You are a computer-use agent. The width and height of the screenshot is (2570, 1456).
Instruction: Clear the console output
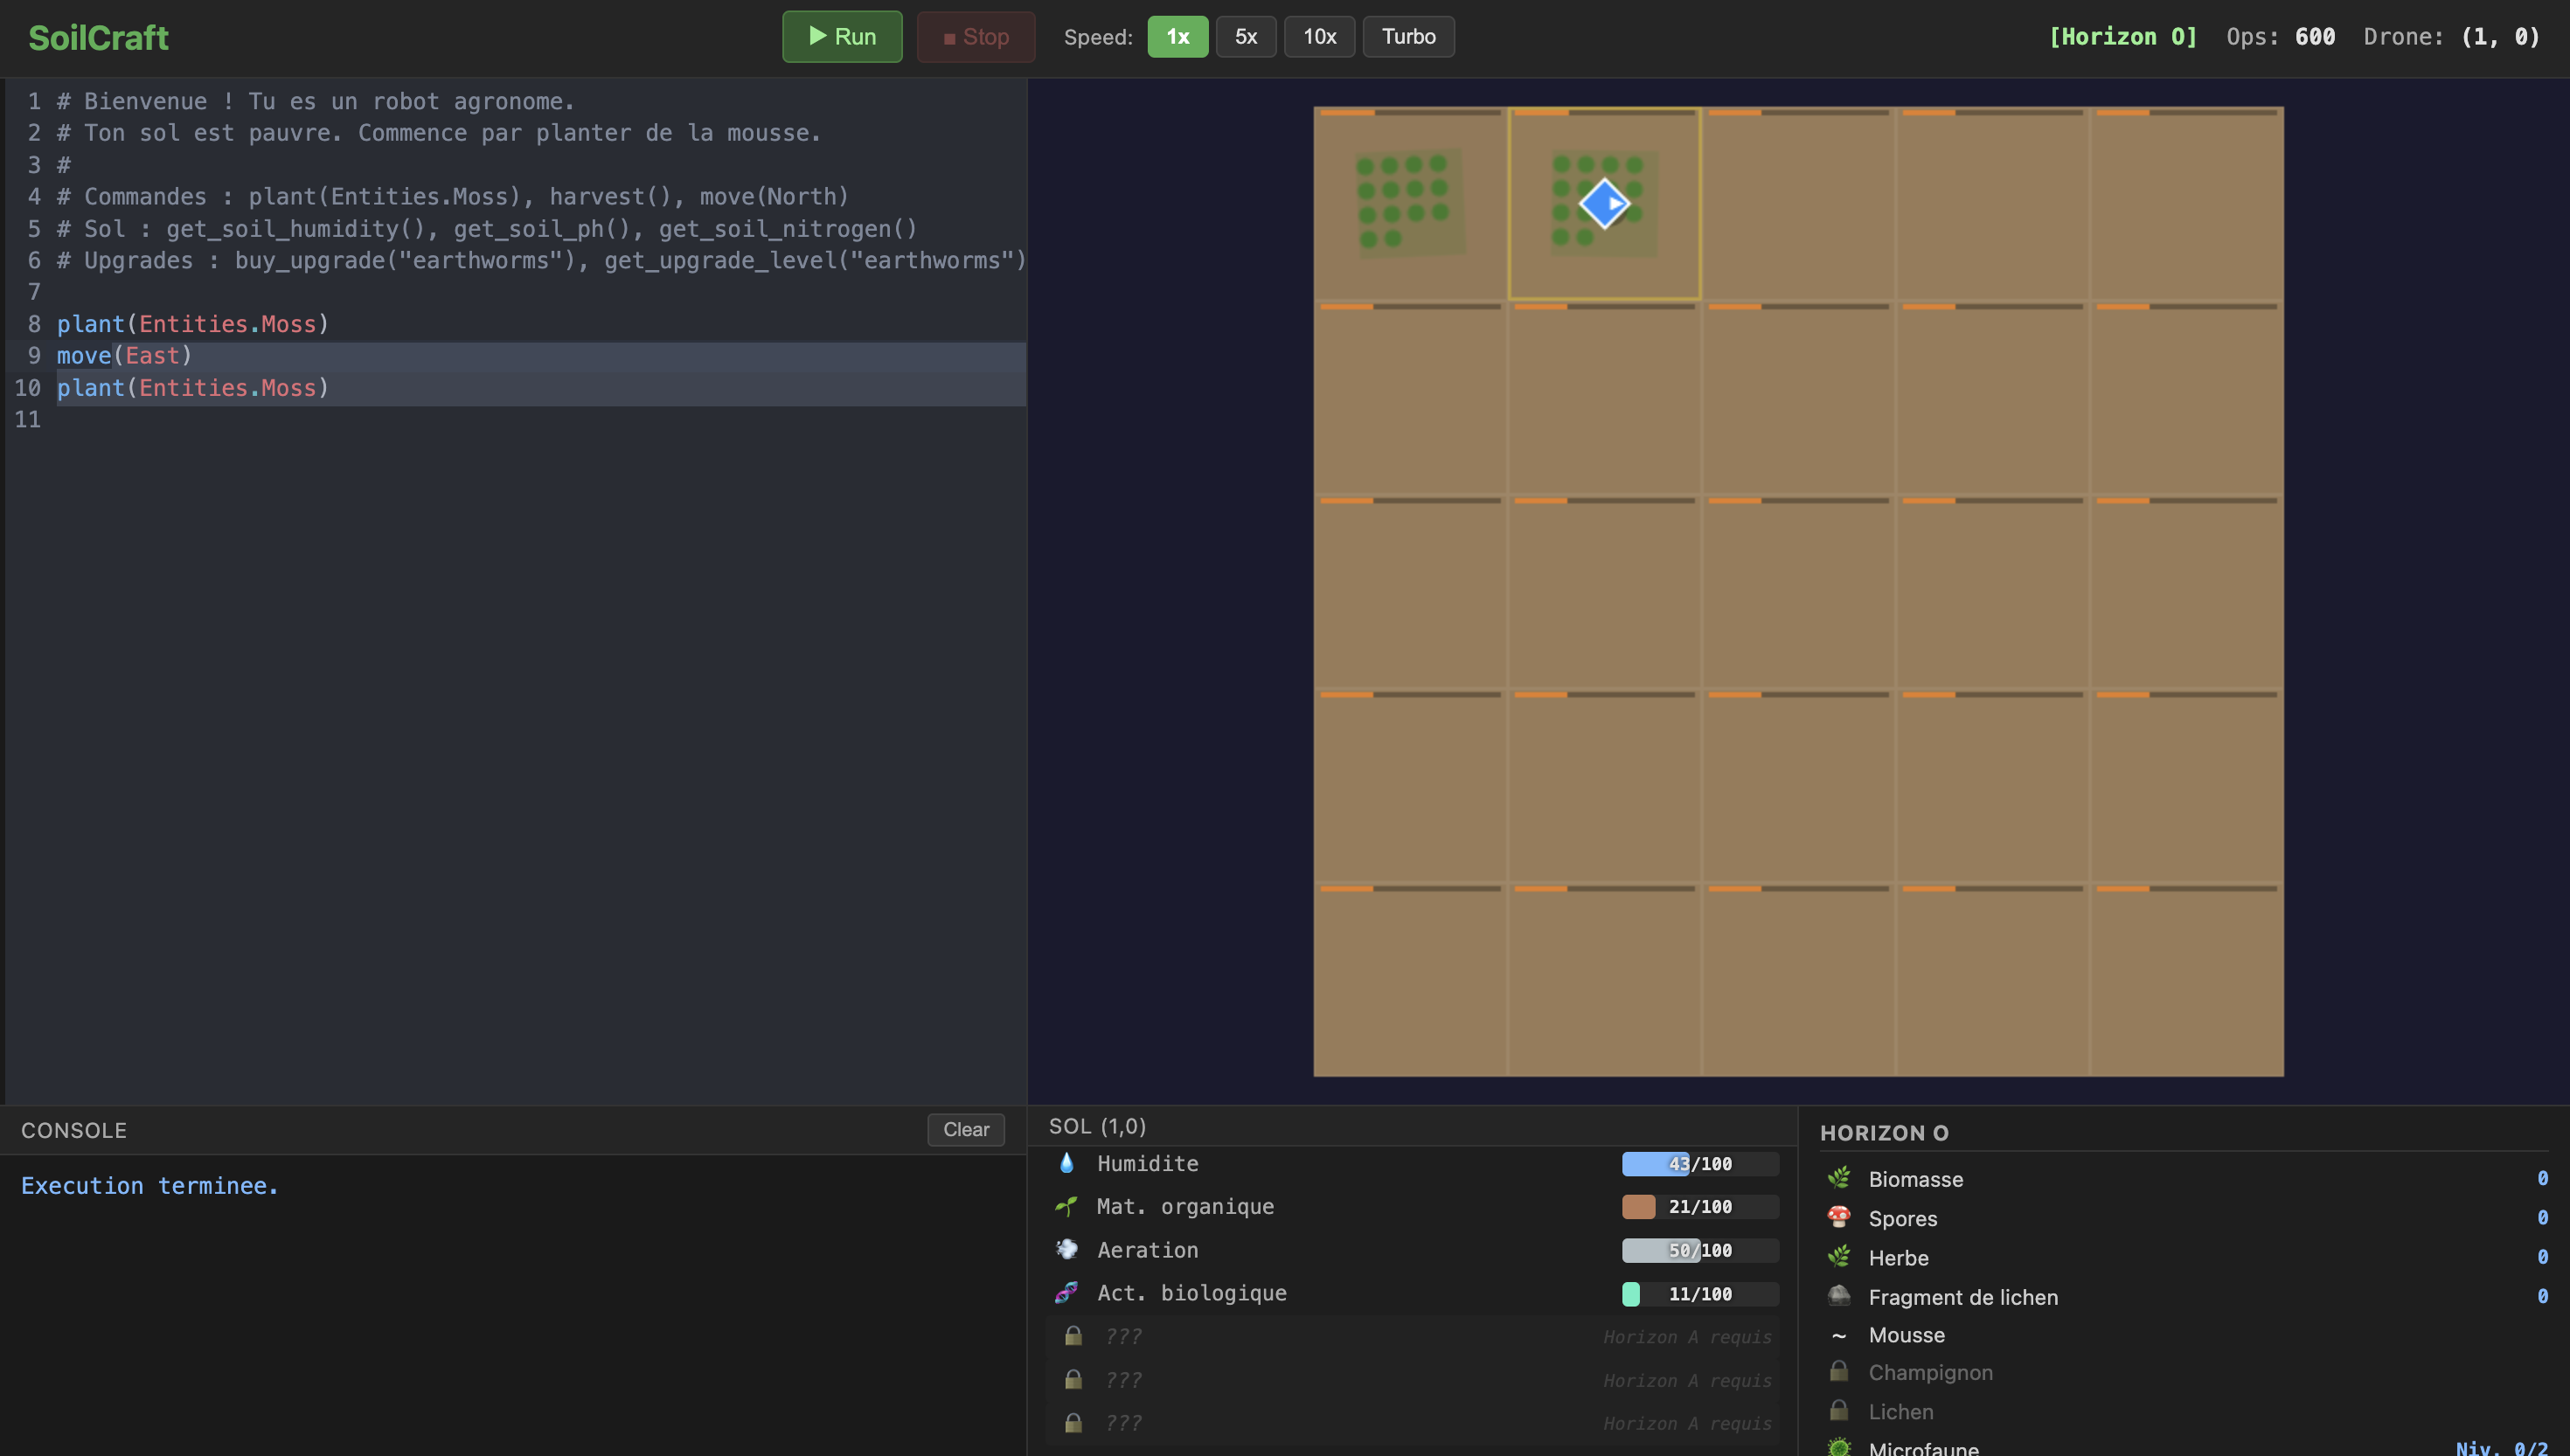click(965, 1130)
